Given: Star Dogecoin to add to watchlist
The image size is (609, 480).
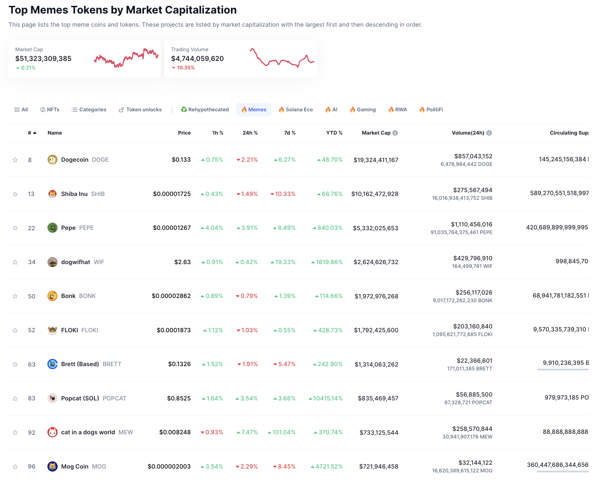Looking at the screenshot, I should 15,160.
